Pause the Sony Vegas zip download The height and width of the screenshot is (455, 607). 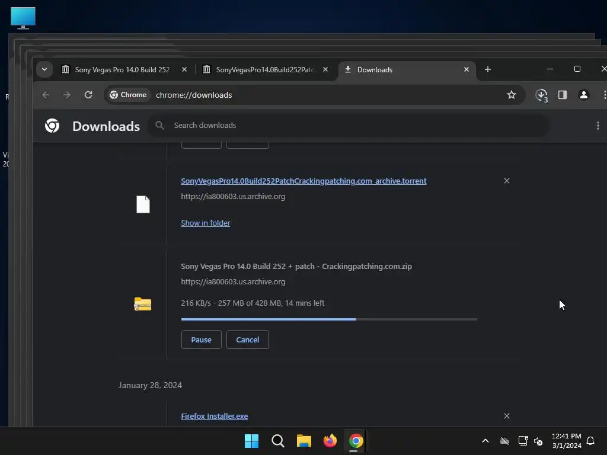202,339
